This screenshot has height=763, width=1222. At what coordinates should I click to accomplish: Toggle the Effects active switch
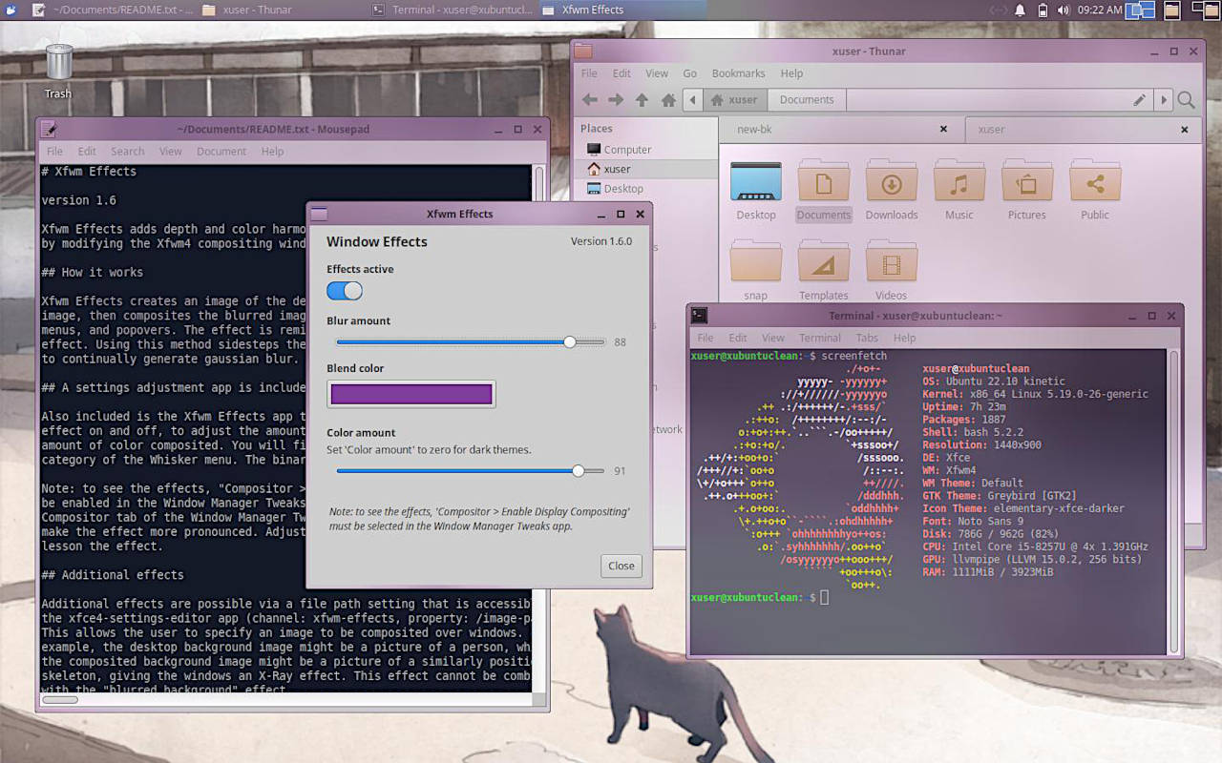[x=345, y=291]
